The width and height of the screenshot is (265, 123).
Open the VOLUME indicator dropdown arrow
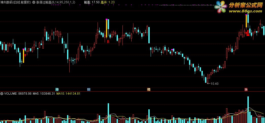[2, 94]
